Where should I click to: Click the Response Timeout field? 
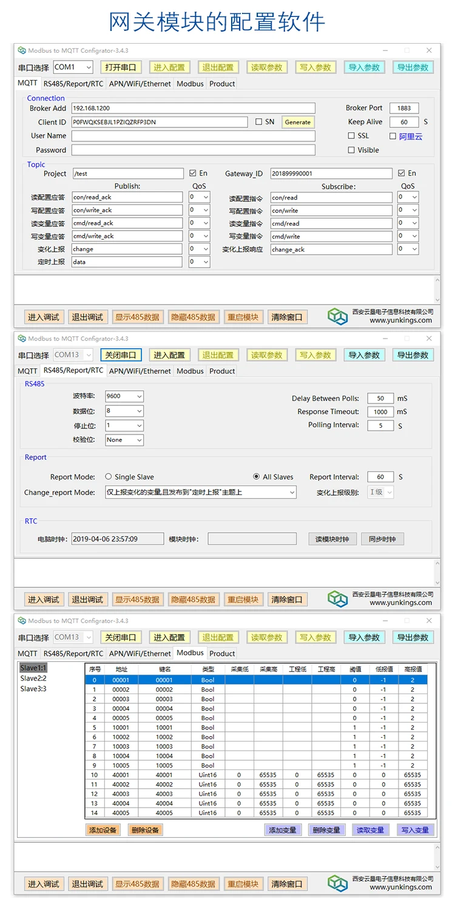(x=381, y=411)
